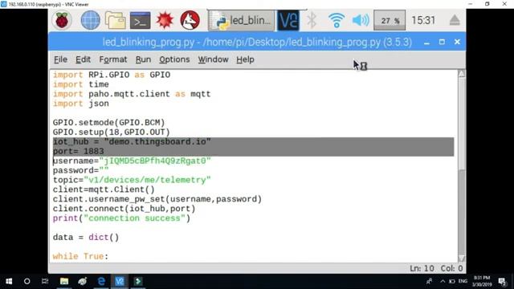Screen dimensions: 514x289
Task: Click the client=mqtt.Client() line
Action: [x=104, y=189]
